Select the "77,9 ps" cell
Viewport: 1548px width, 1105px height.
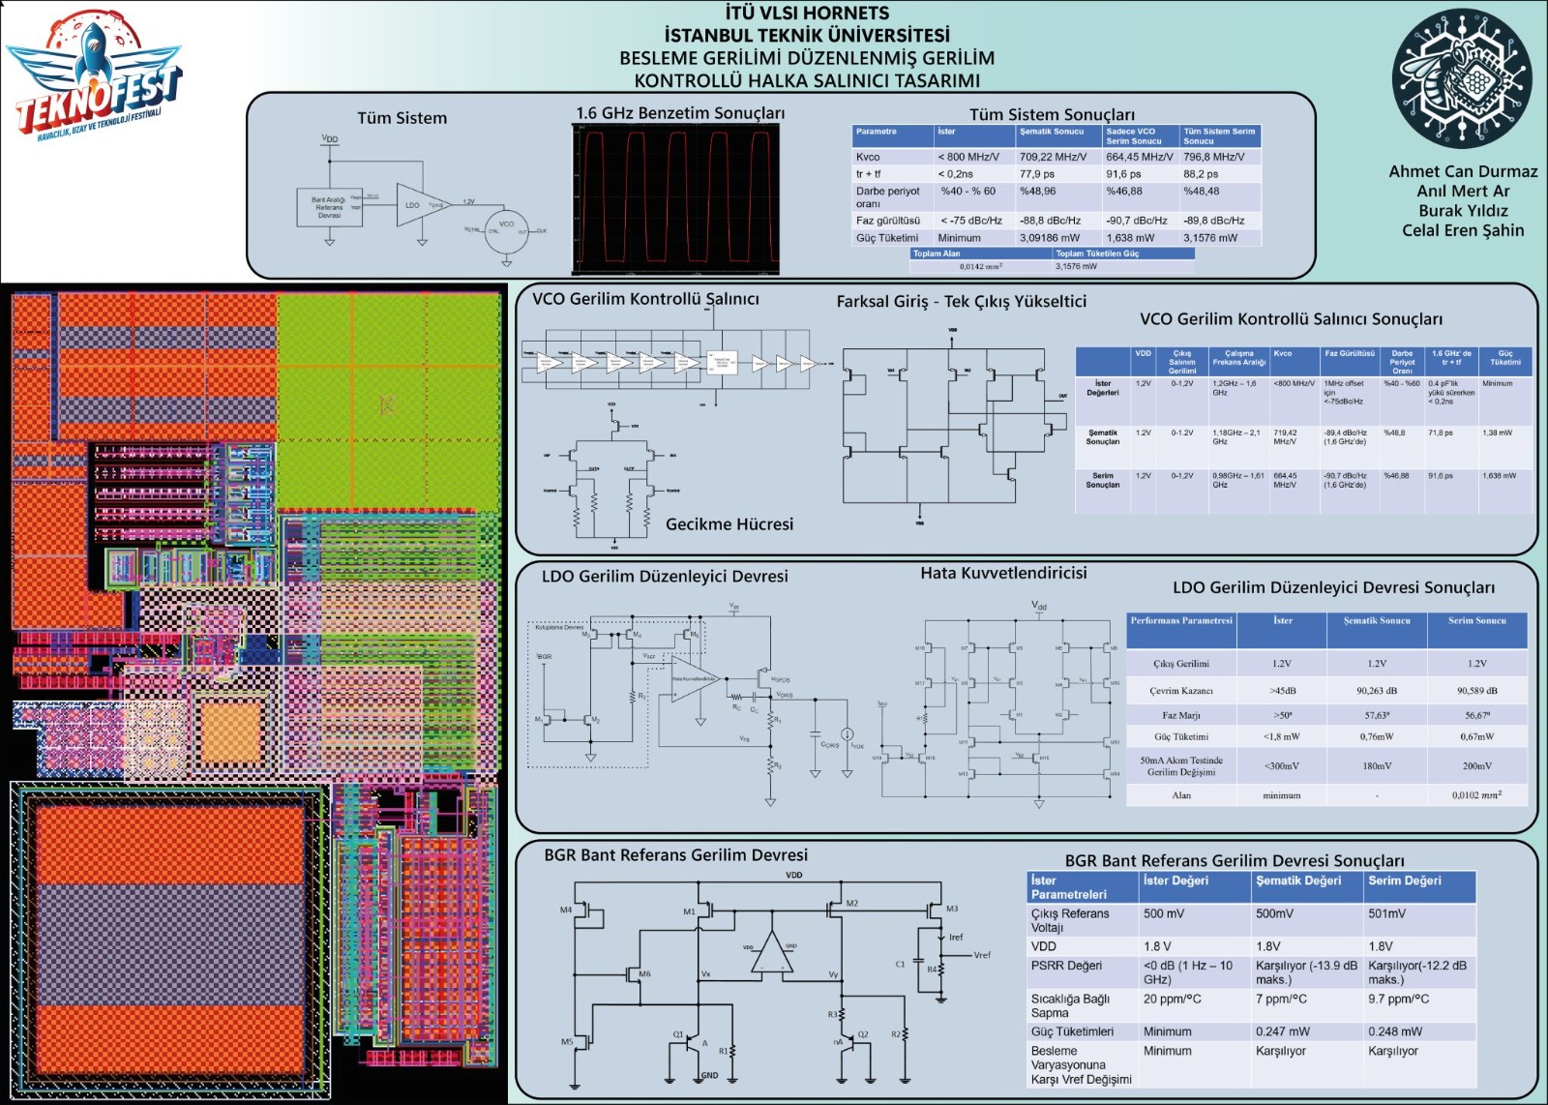[1057, 174]
